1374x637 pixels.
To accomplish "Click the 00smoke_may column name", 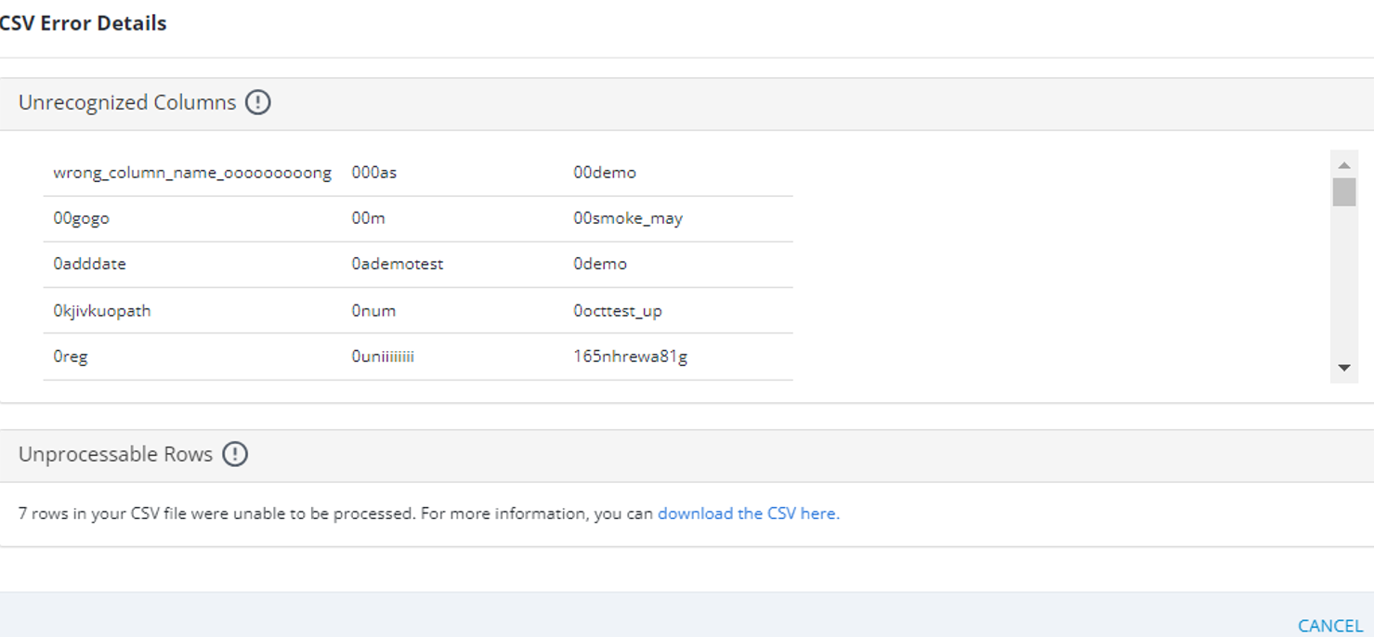I will pos(628,218).
